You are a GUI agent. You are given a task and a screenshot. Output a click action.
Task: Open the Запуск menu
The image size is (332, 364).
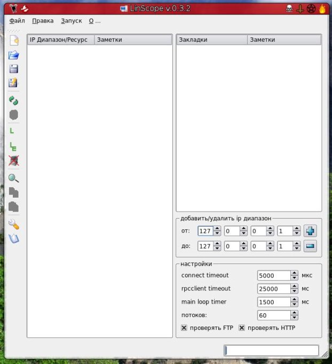click(x=72, y=21)
